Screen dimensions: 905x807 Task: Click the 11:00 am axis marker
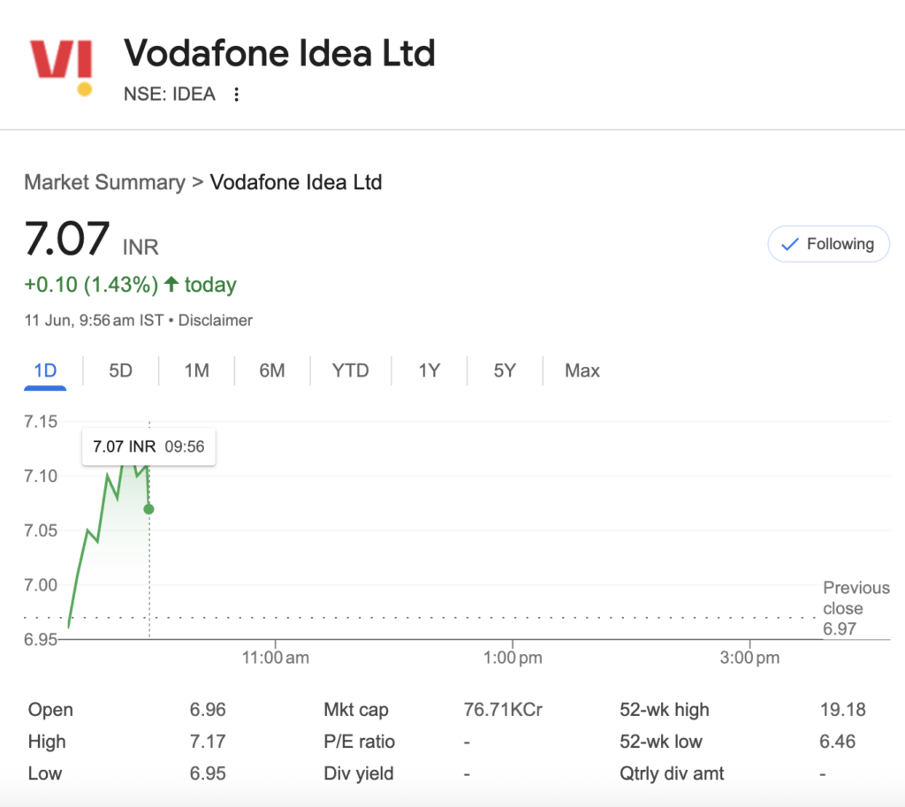pos(276,658)
